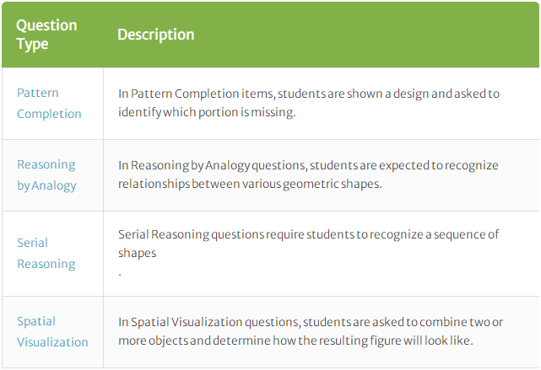541x370 pixels.
Task: Click 'relationships between various geometric shapes' text
Action: coord(250,184)
